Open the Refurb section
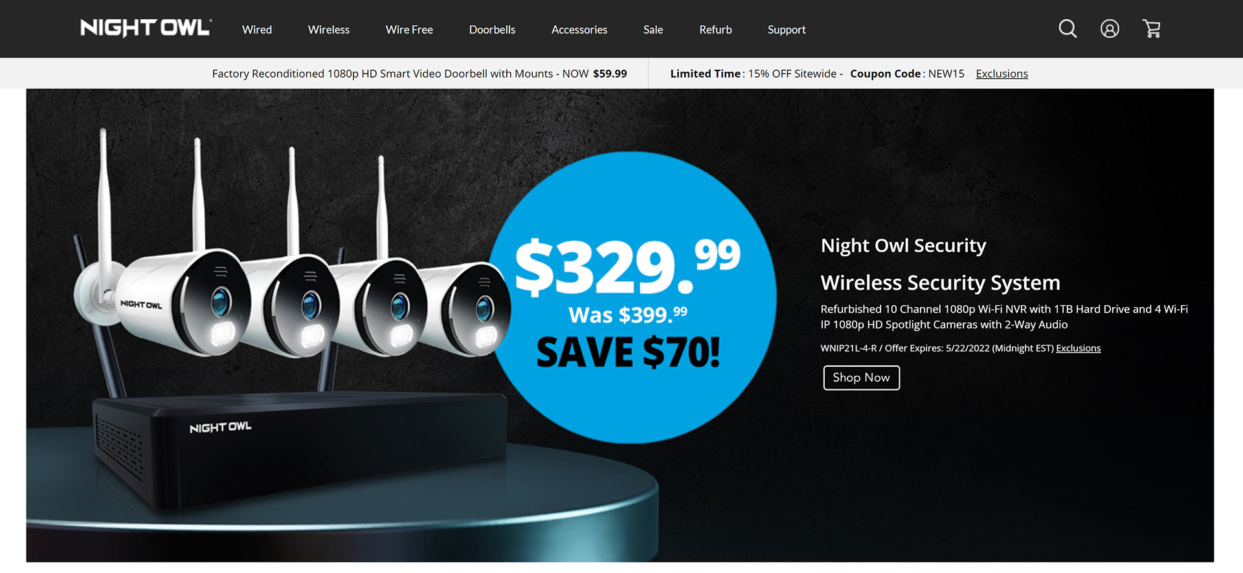The height and width of the screenshot is (573, 1243). coord(715,30)
